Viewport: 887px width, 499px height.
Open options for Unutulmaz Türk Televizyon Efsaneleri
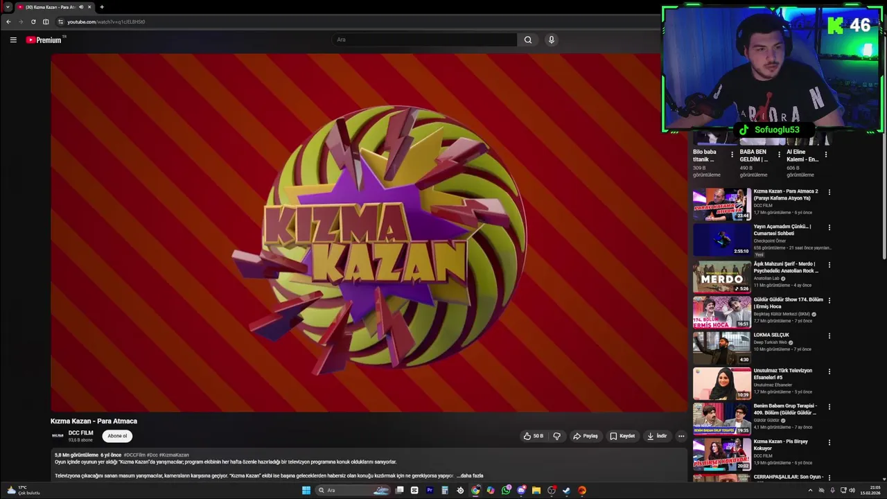pyautogui.click(x=829, y=371)
